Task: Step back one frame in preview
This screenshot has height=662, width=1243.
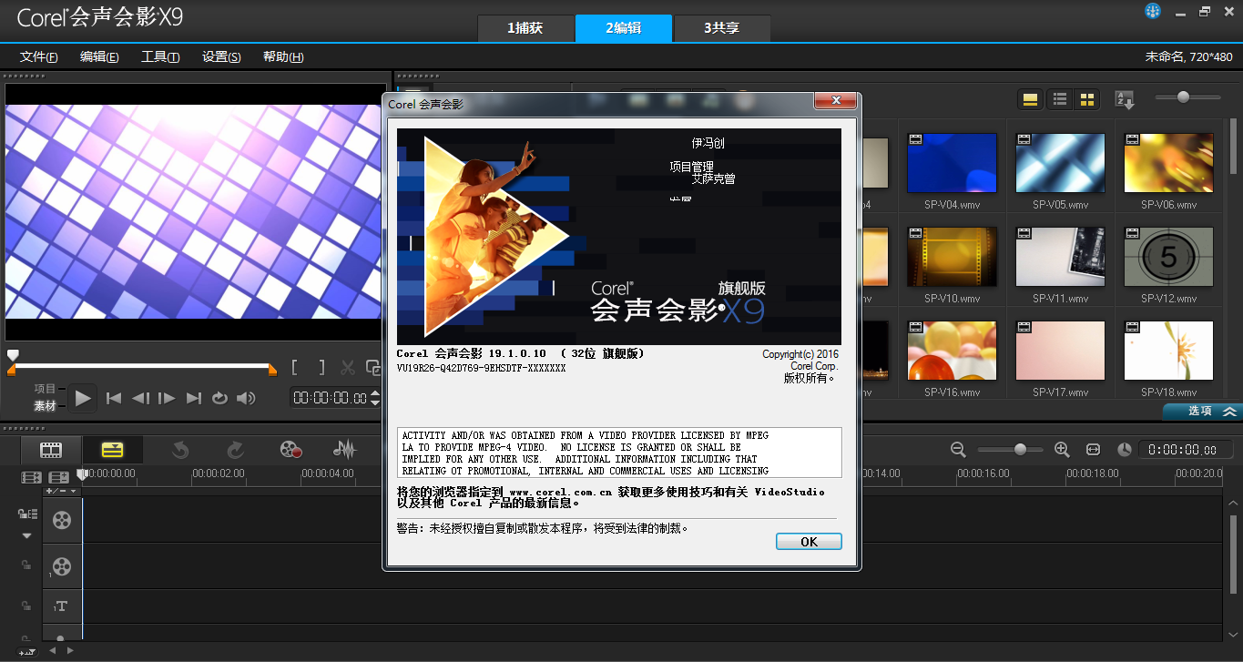Action: pos(140,398)
